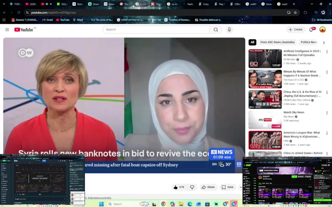
Task: Open Minute By Minute Nuclear Bomb title
Action: tap(302, 73)
